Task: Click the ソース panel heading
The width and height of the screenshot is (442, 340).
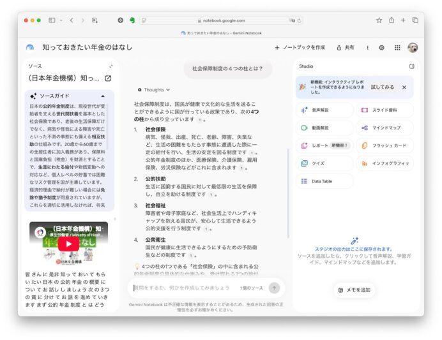Action: (x=35, y=66)
